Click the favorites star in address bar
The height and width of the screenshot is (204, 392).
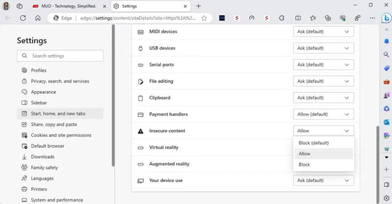coord(204,18)
